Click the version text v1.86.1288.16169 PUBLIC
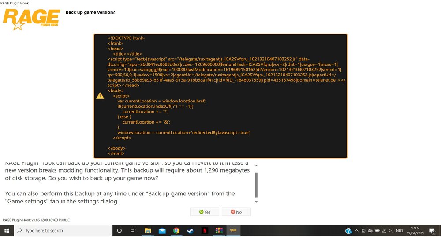This screenshot has height=248, width=441. 51,220
